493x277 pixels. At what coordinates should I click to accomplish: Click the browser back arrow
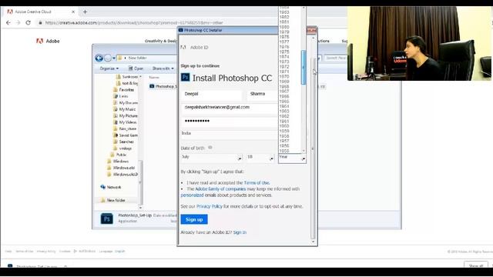(8, 22)
